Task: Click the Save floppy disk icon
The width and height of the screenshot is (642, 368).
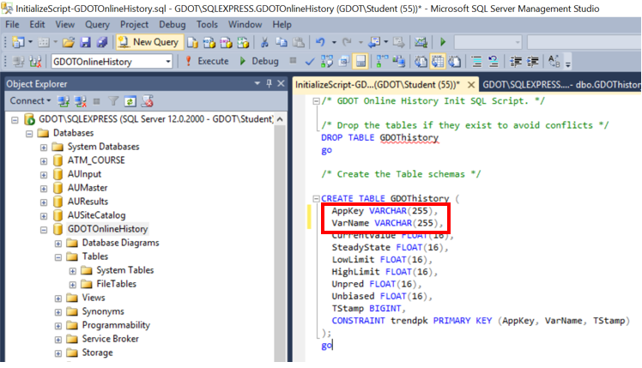Action: pyautogui.click(x=85, y=42)
